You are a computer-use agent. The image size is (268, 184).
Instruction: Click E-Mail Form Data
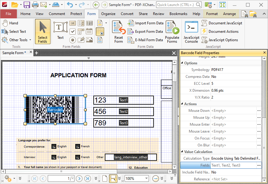145,40
